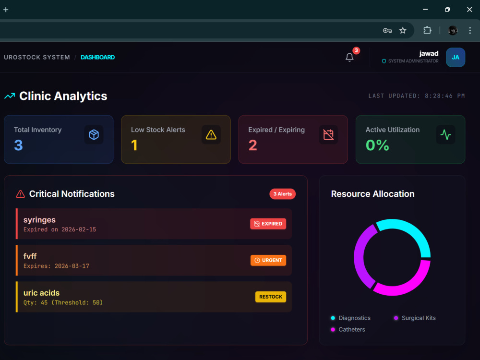Click the URGENT tag on fvff
Screen dimensions: 480x360
coord(268,260)
